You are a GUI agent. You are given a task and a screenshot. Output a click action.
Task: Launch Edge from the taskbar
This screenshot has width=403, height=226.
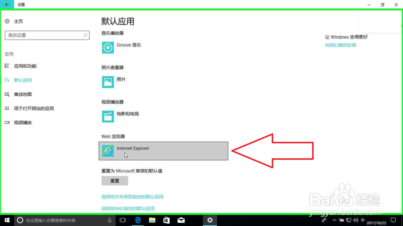138,220
